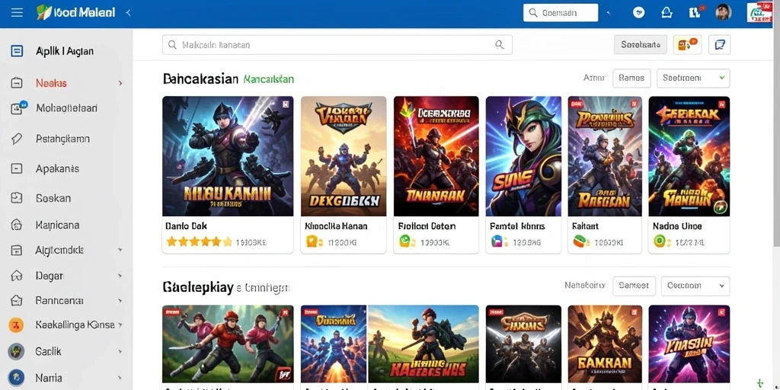This screenshot has width=780, height=390.
Task: Open the Frollod Daten game card
Action: pyautogui.click(x=436, y=174)
